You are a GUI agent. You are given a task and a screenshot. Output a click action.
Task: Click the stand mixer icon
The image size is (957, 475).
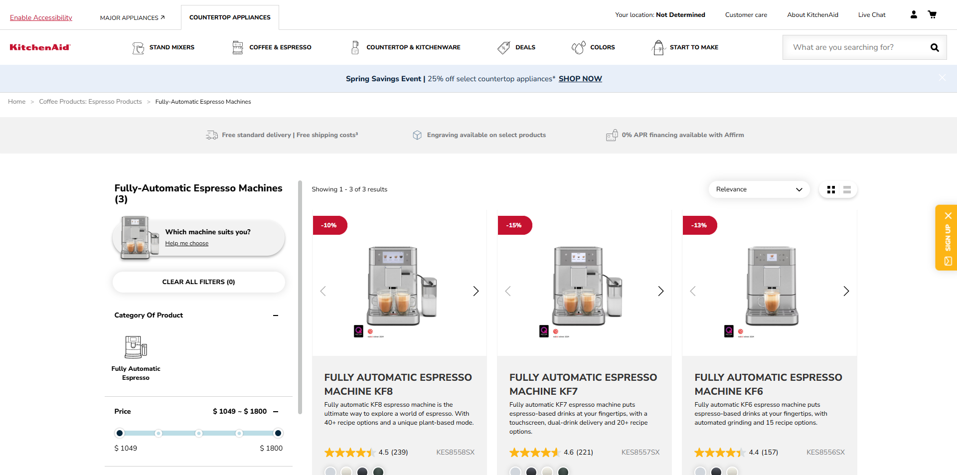click(138, 47)
